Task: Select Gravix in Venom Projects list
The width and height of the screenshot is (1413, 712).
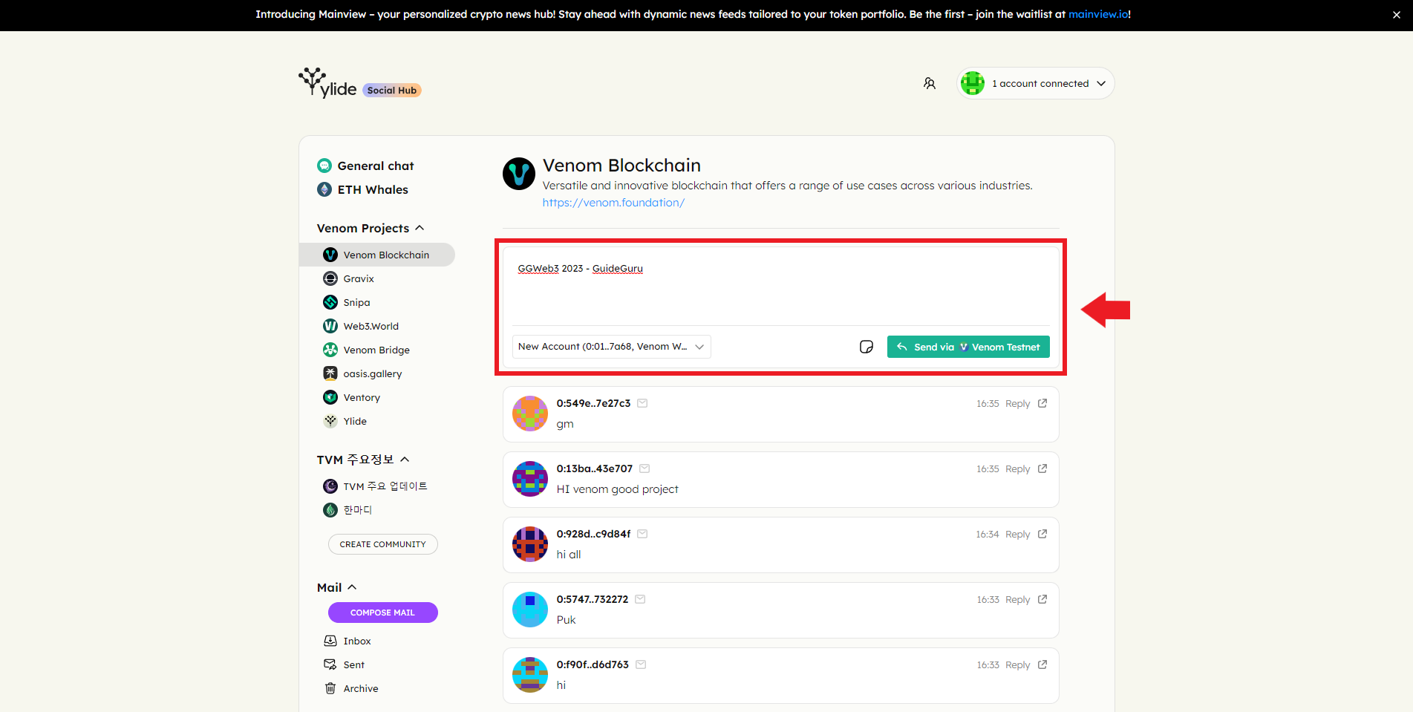Action: point(359,278)
